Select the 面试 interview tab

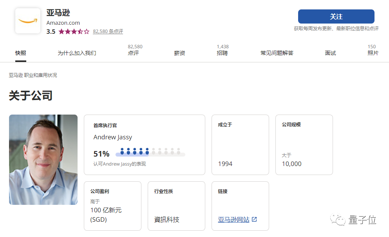(330, 53)
